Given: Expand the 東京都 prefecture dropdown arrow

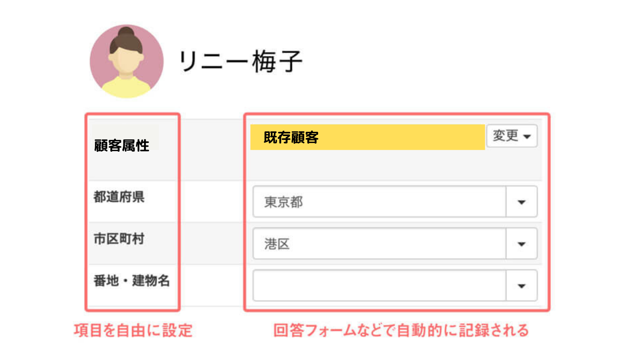Looking at the screenshot, I should click(x=521, y=202).
